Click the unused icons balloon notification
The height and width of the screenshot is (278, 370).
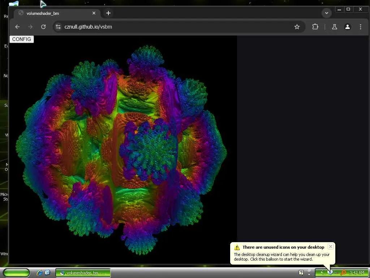pyautogui.click(x=283, y=253)
